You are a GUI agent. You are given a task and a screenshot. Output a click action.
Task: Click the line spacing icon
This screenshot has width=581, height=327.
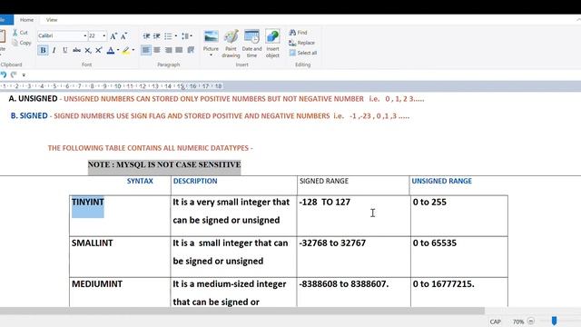click(185, 36)
